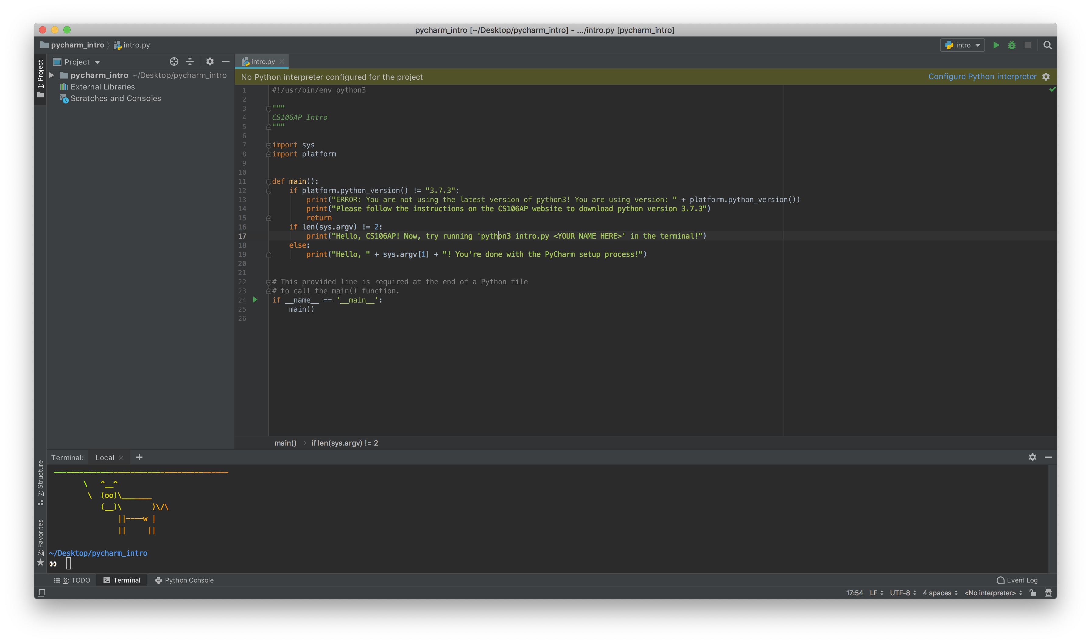1091x644 pixels.
Task: Select the Run configuration dropdown 'intro'
Action: 961,44
